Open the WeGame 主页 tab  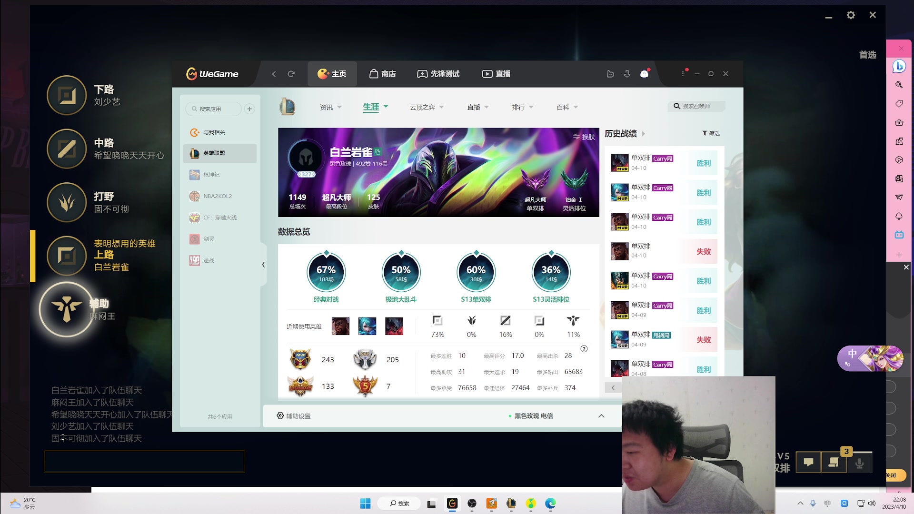point(332,74)
